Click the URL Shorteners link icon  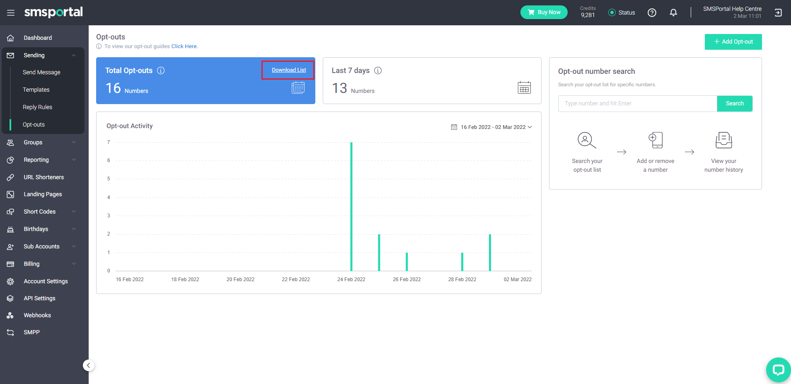pyautogui.click(x=11, y=177)
